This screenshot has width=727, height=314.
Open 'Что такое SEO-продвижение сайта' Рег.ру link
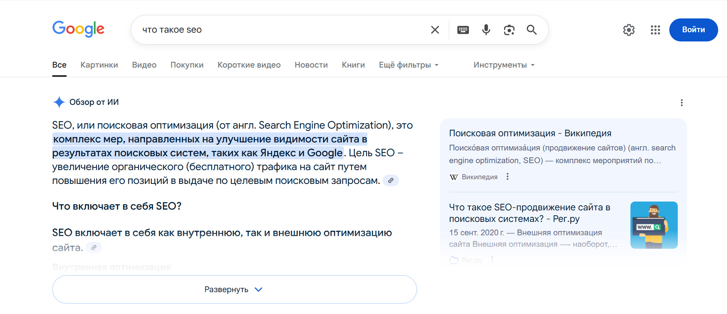click(530, 213)
